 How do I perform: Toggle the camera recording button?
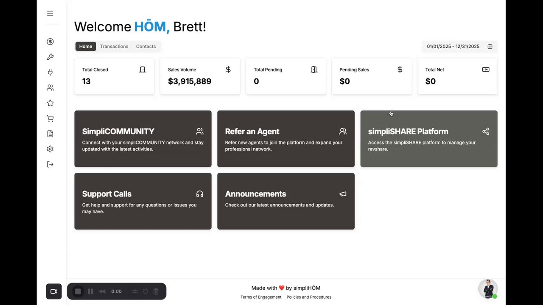point(54,291)
